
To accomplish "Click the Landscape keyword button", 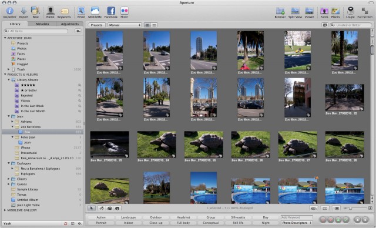I will (128, 217).
